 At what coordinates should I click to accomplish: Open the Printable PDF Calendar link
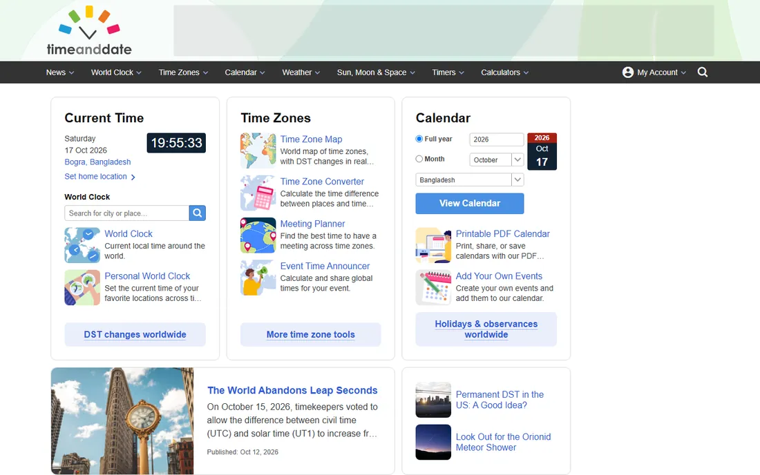pos(502,233)
